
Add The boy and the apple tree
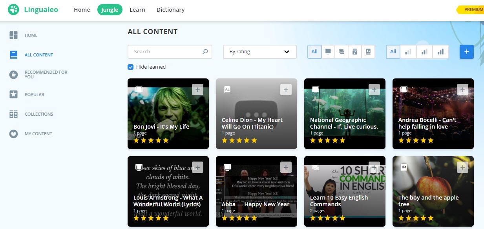click(x=462, y=167)
